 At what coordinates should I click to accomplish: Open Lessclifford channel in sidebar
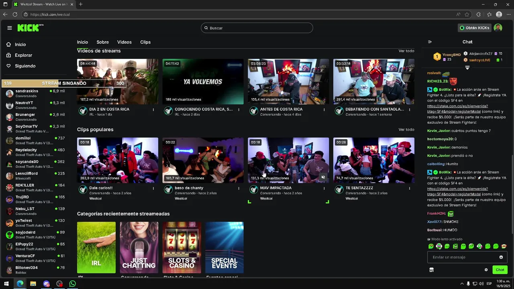[x=35, y=175]
